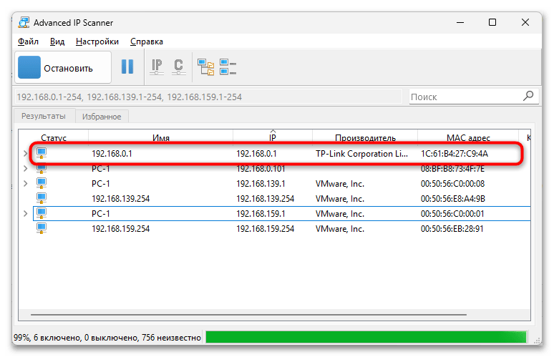This screenshot has width=554, height=357.
Task: Click the IP cell 192.168.139.1
Action: 261,184
